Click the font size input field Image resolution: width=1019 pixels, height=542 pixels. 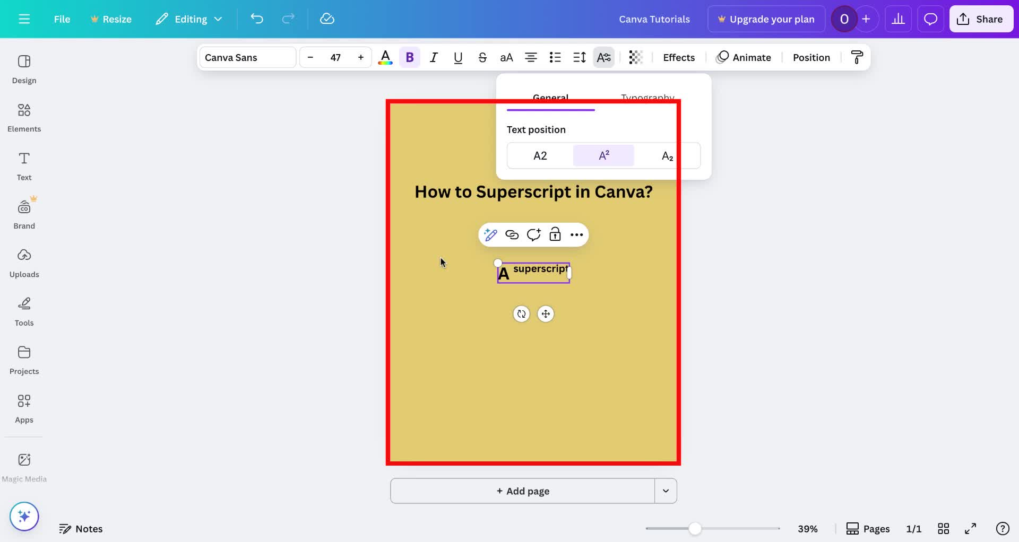click(335, 57)
